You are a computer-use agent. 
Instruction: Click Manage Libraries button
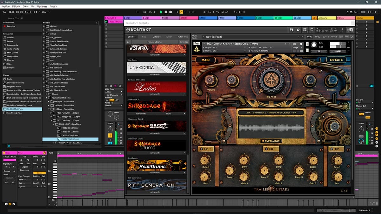(x=155, y=42)
